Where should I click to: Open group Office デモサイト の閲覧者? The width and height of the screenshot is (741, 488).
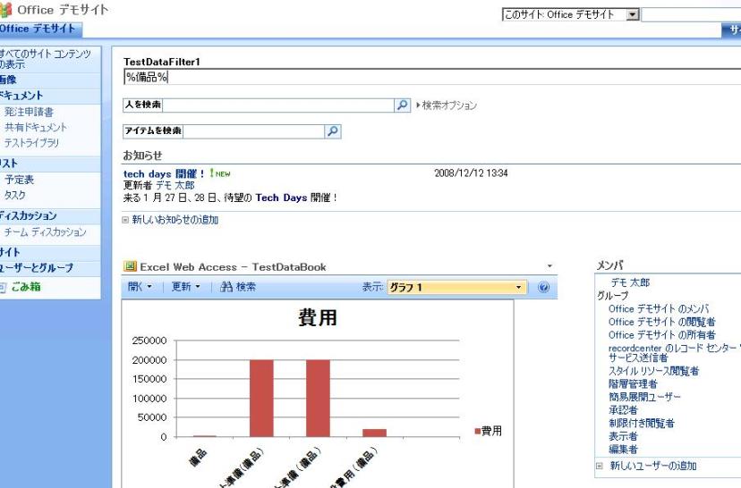[x=661, y=322]
